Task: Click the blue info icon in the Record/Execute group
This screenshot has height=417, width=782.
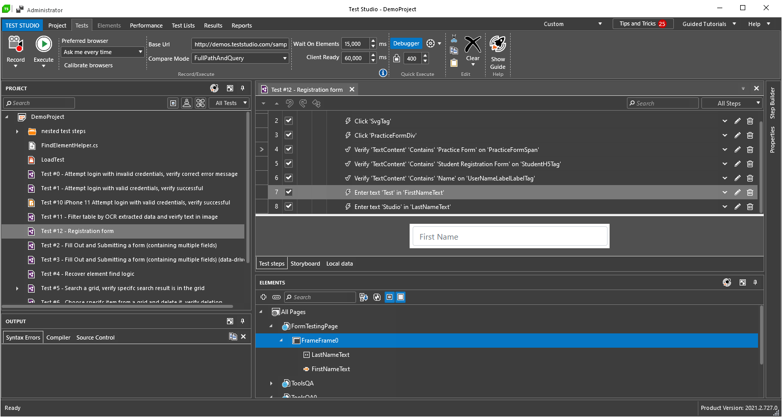Action: point(383,73)
